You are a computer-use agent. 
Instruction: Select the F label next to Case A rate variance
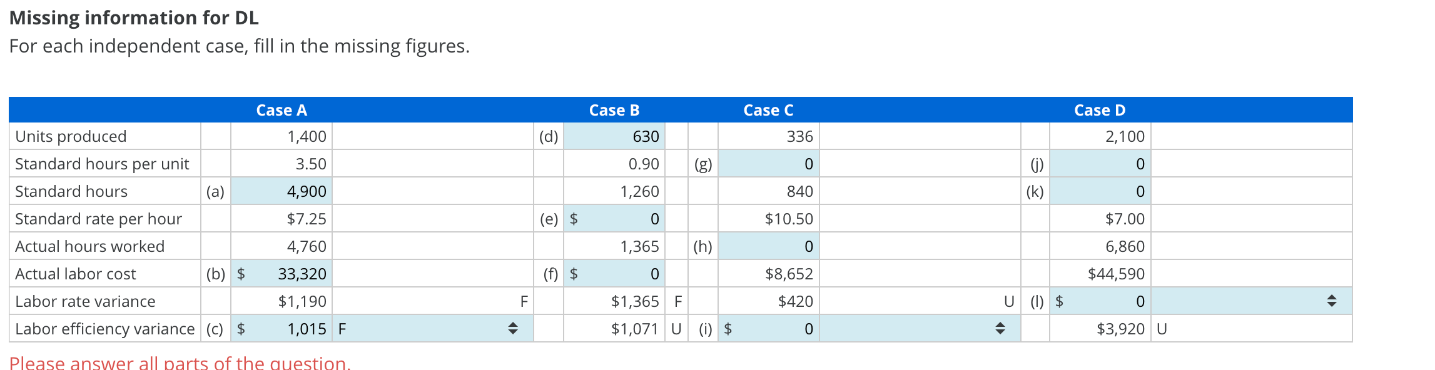click(x=523, y=301)
